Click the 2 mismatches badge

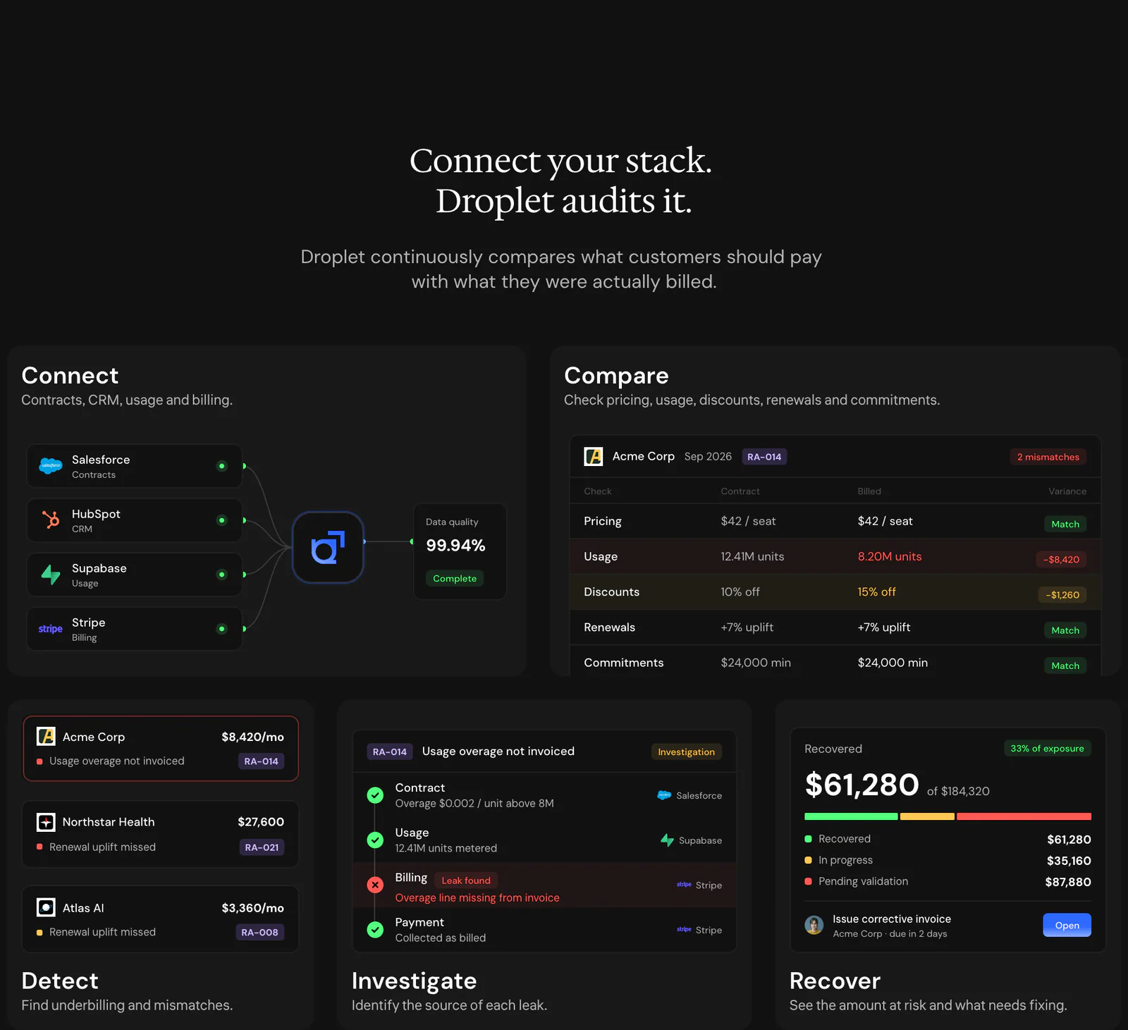click(x=1048, y=457)
